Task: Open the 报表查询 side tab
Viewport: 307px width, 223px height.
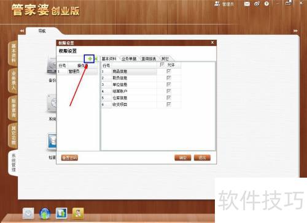Action: pos(13,108)
